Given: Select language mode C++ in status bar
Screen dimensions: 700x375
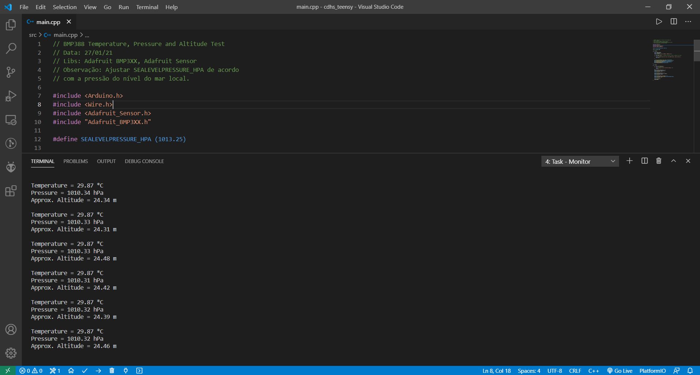Looking at the screenshot, I should coord(594,371).
